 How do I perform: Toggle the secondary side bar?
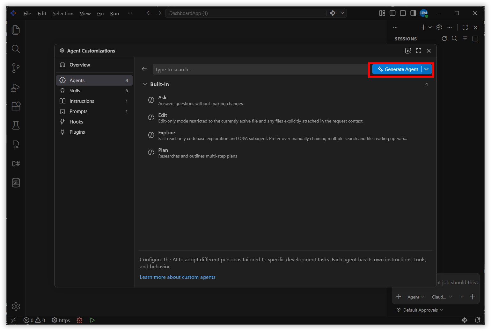coord(413,13)
